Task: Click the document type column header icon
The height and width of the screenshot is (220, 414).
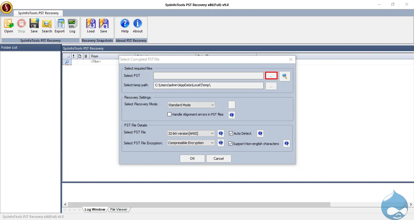Action: pyautogui.click(x=80, y=56)
